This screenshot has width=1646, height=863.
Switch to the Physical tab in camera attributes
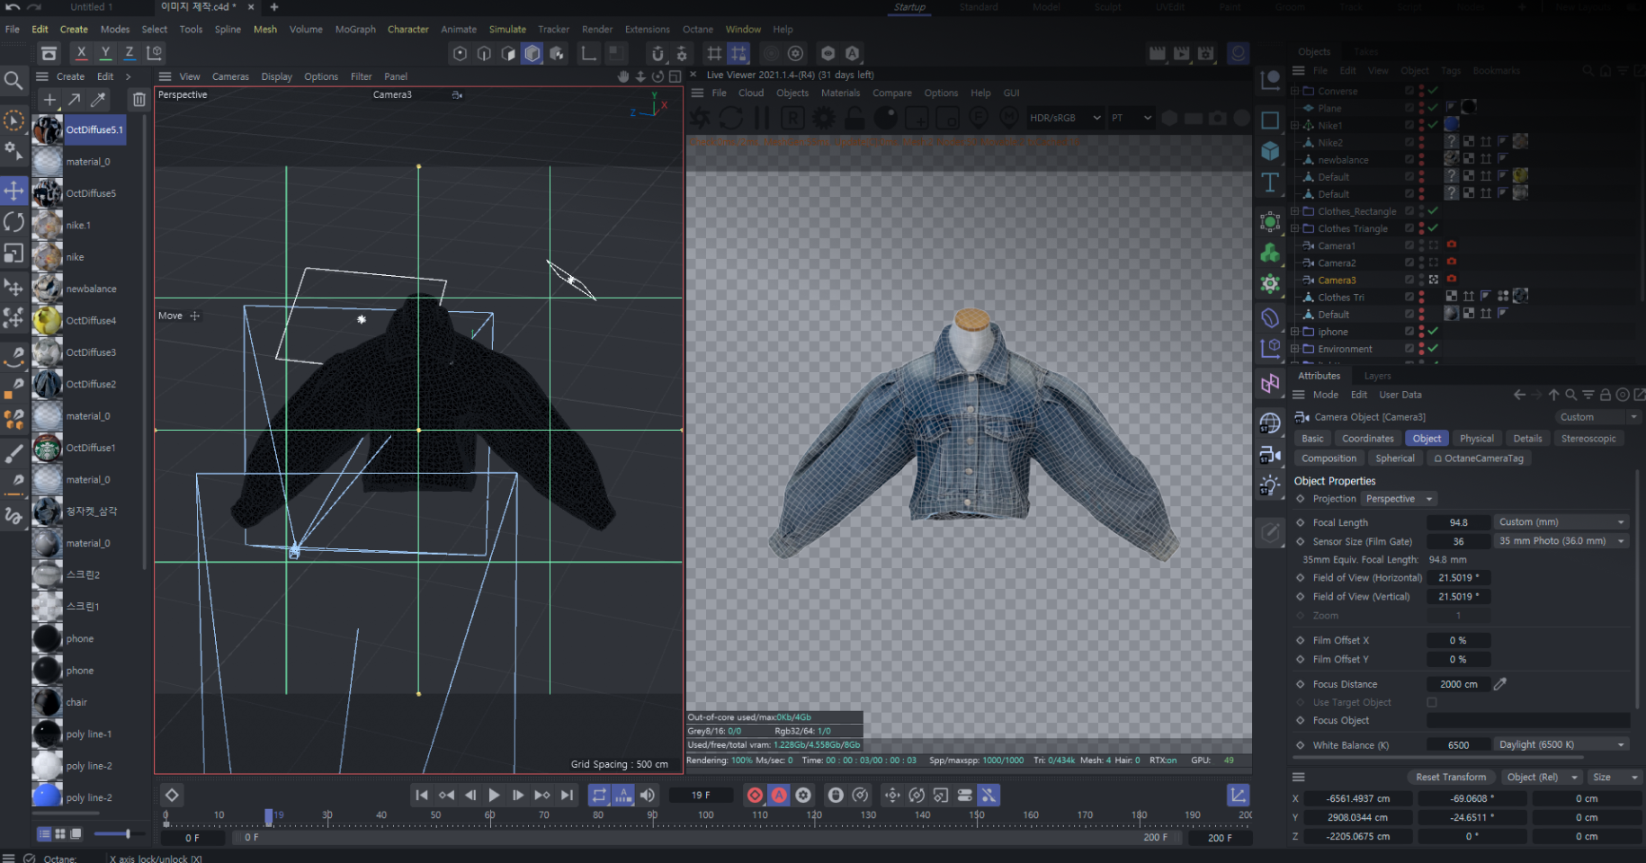click(x=1476, y=438)
